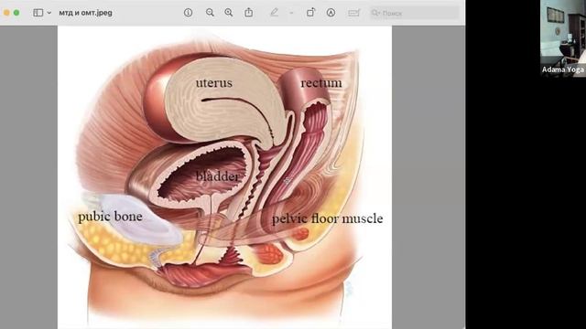Rotate the image with the rotate button
This screenshot has width=586, height=329.
pyautogui.click(x=310, y=13)
